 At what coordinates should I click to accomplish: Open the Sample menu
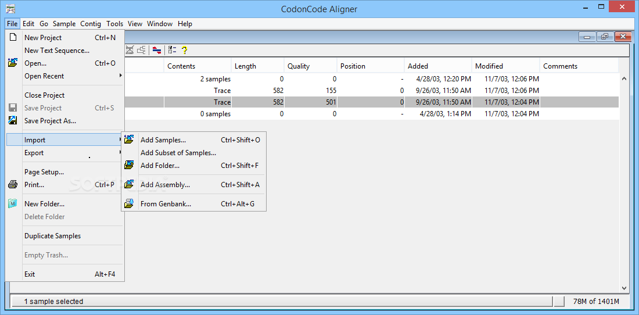(x=64, y=24)
